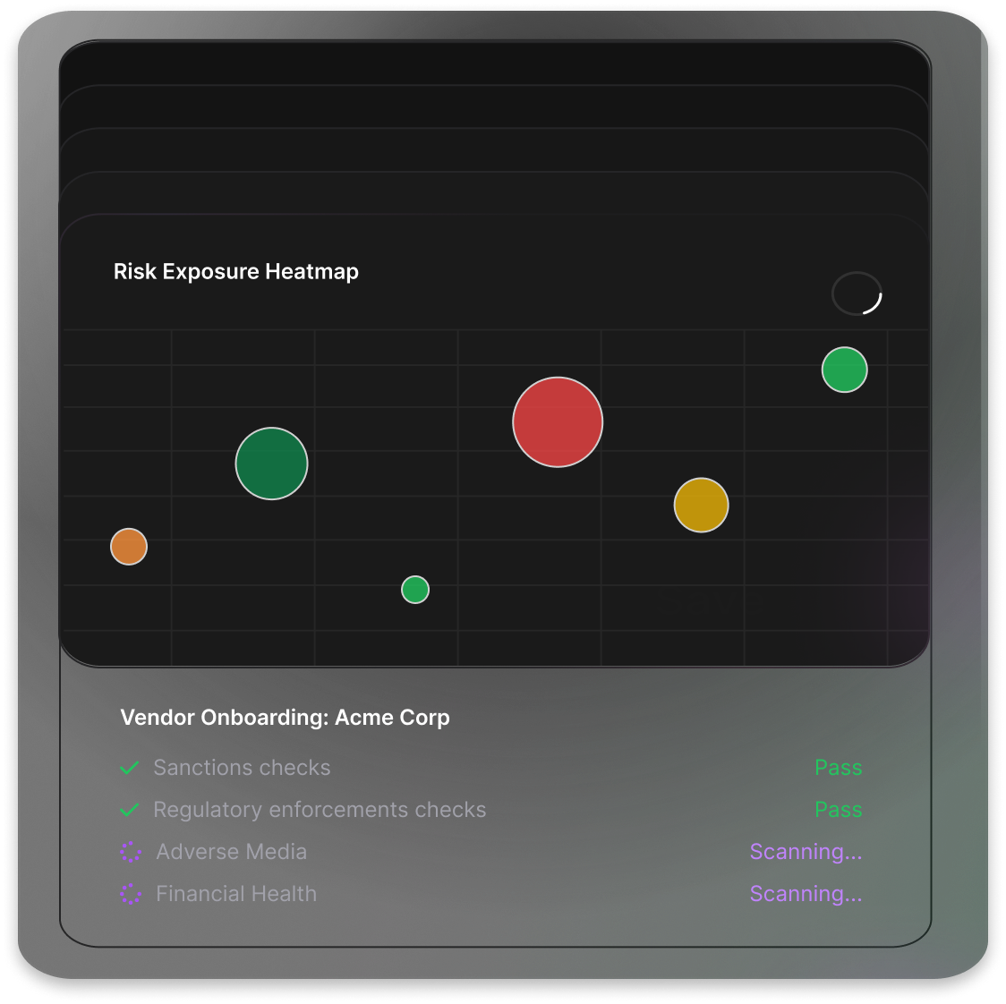Switch to the Risk Exposure Heatmap panel
Viewport: 1006px width, 1004px height.
(236, 271)
